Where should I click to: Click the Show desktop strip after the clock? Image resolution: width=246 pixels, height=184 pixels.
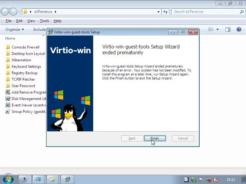point(244,179)
